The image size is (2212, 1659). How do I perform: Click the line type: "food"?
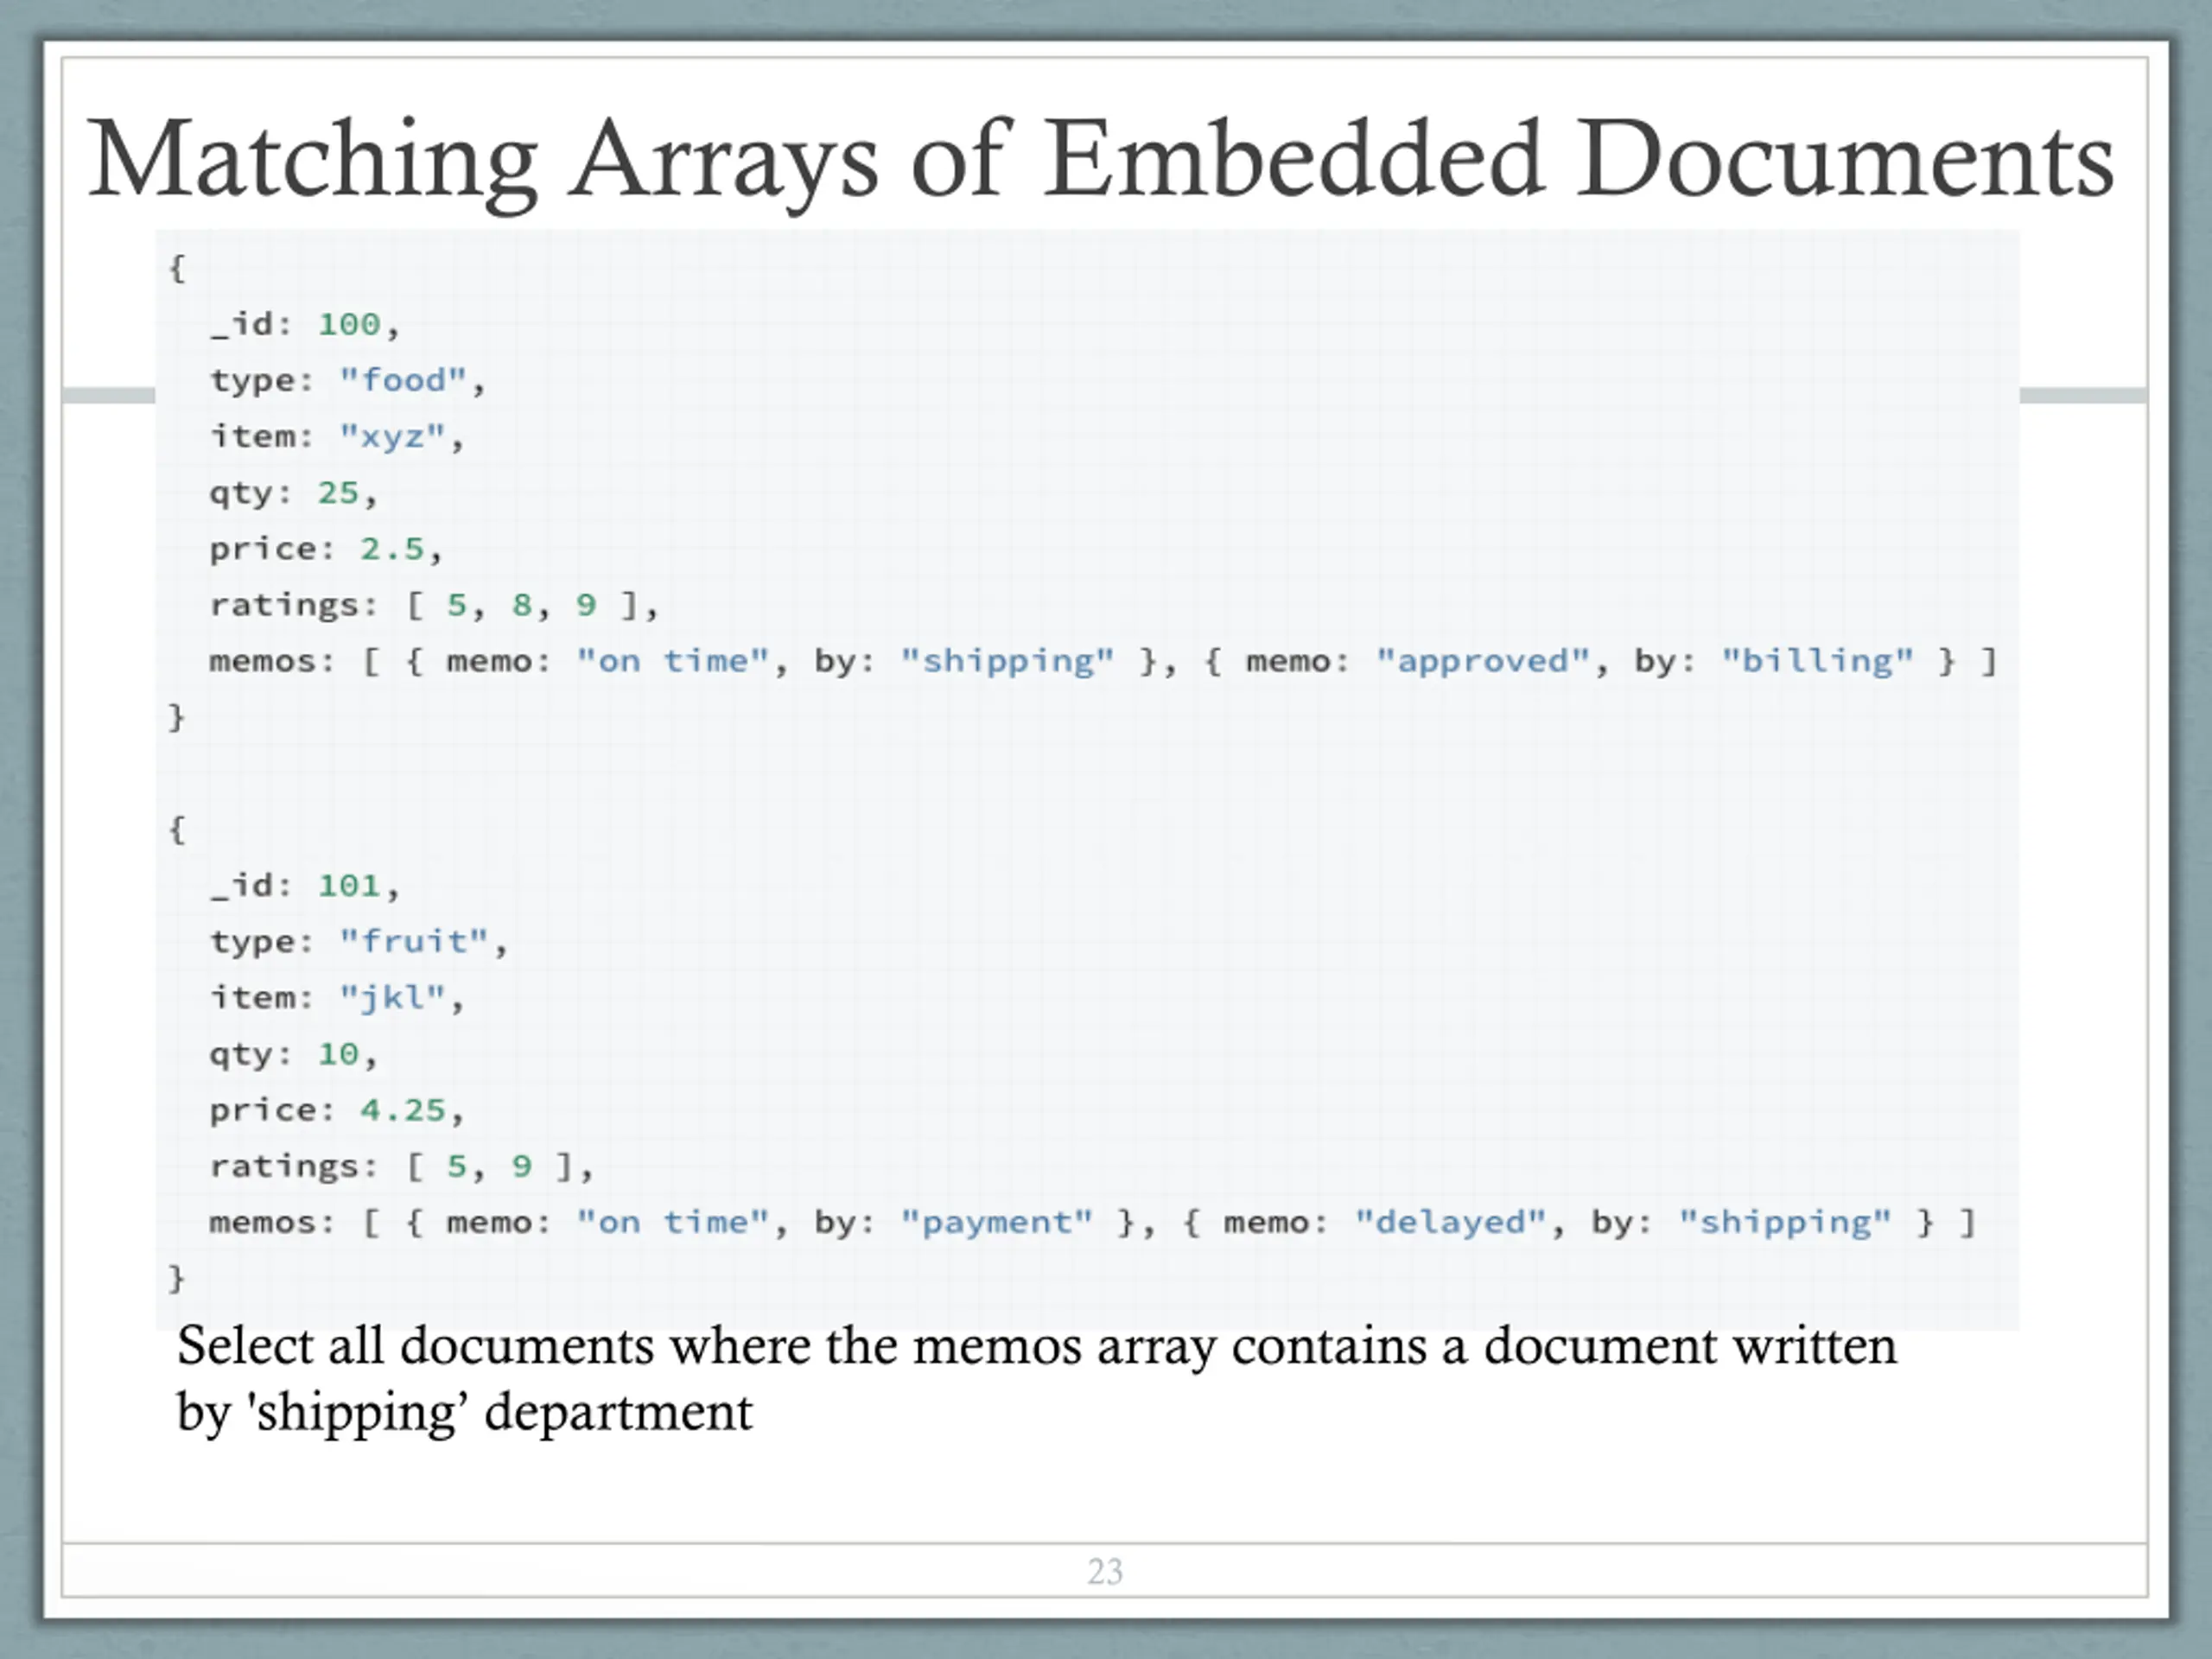[347, 381]
